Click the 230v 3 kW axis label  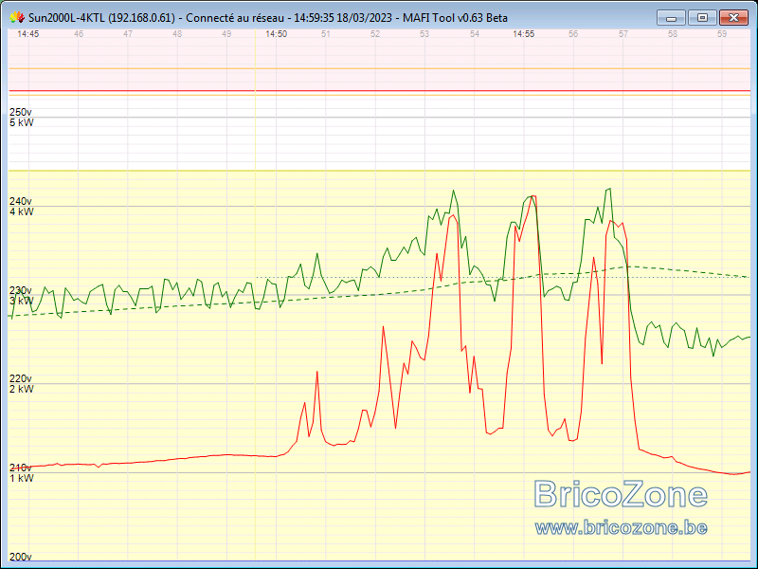coord(22,296)
